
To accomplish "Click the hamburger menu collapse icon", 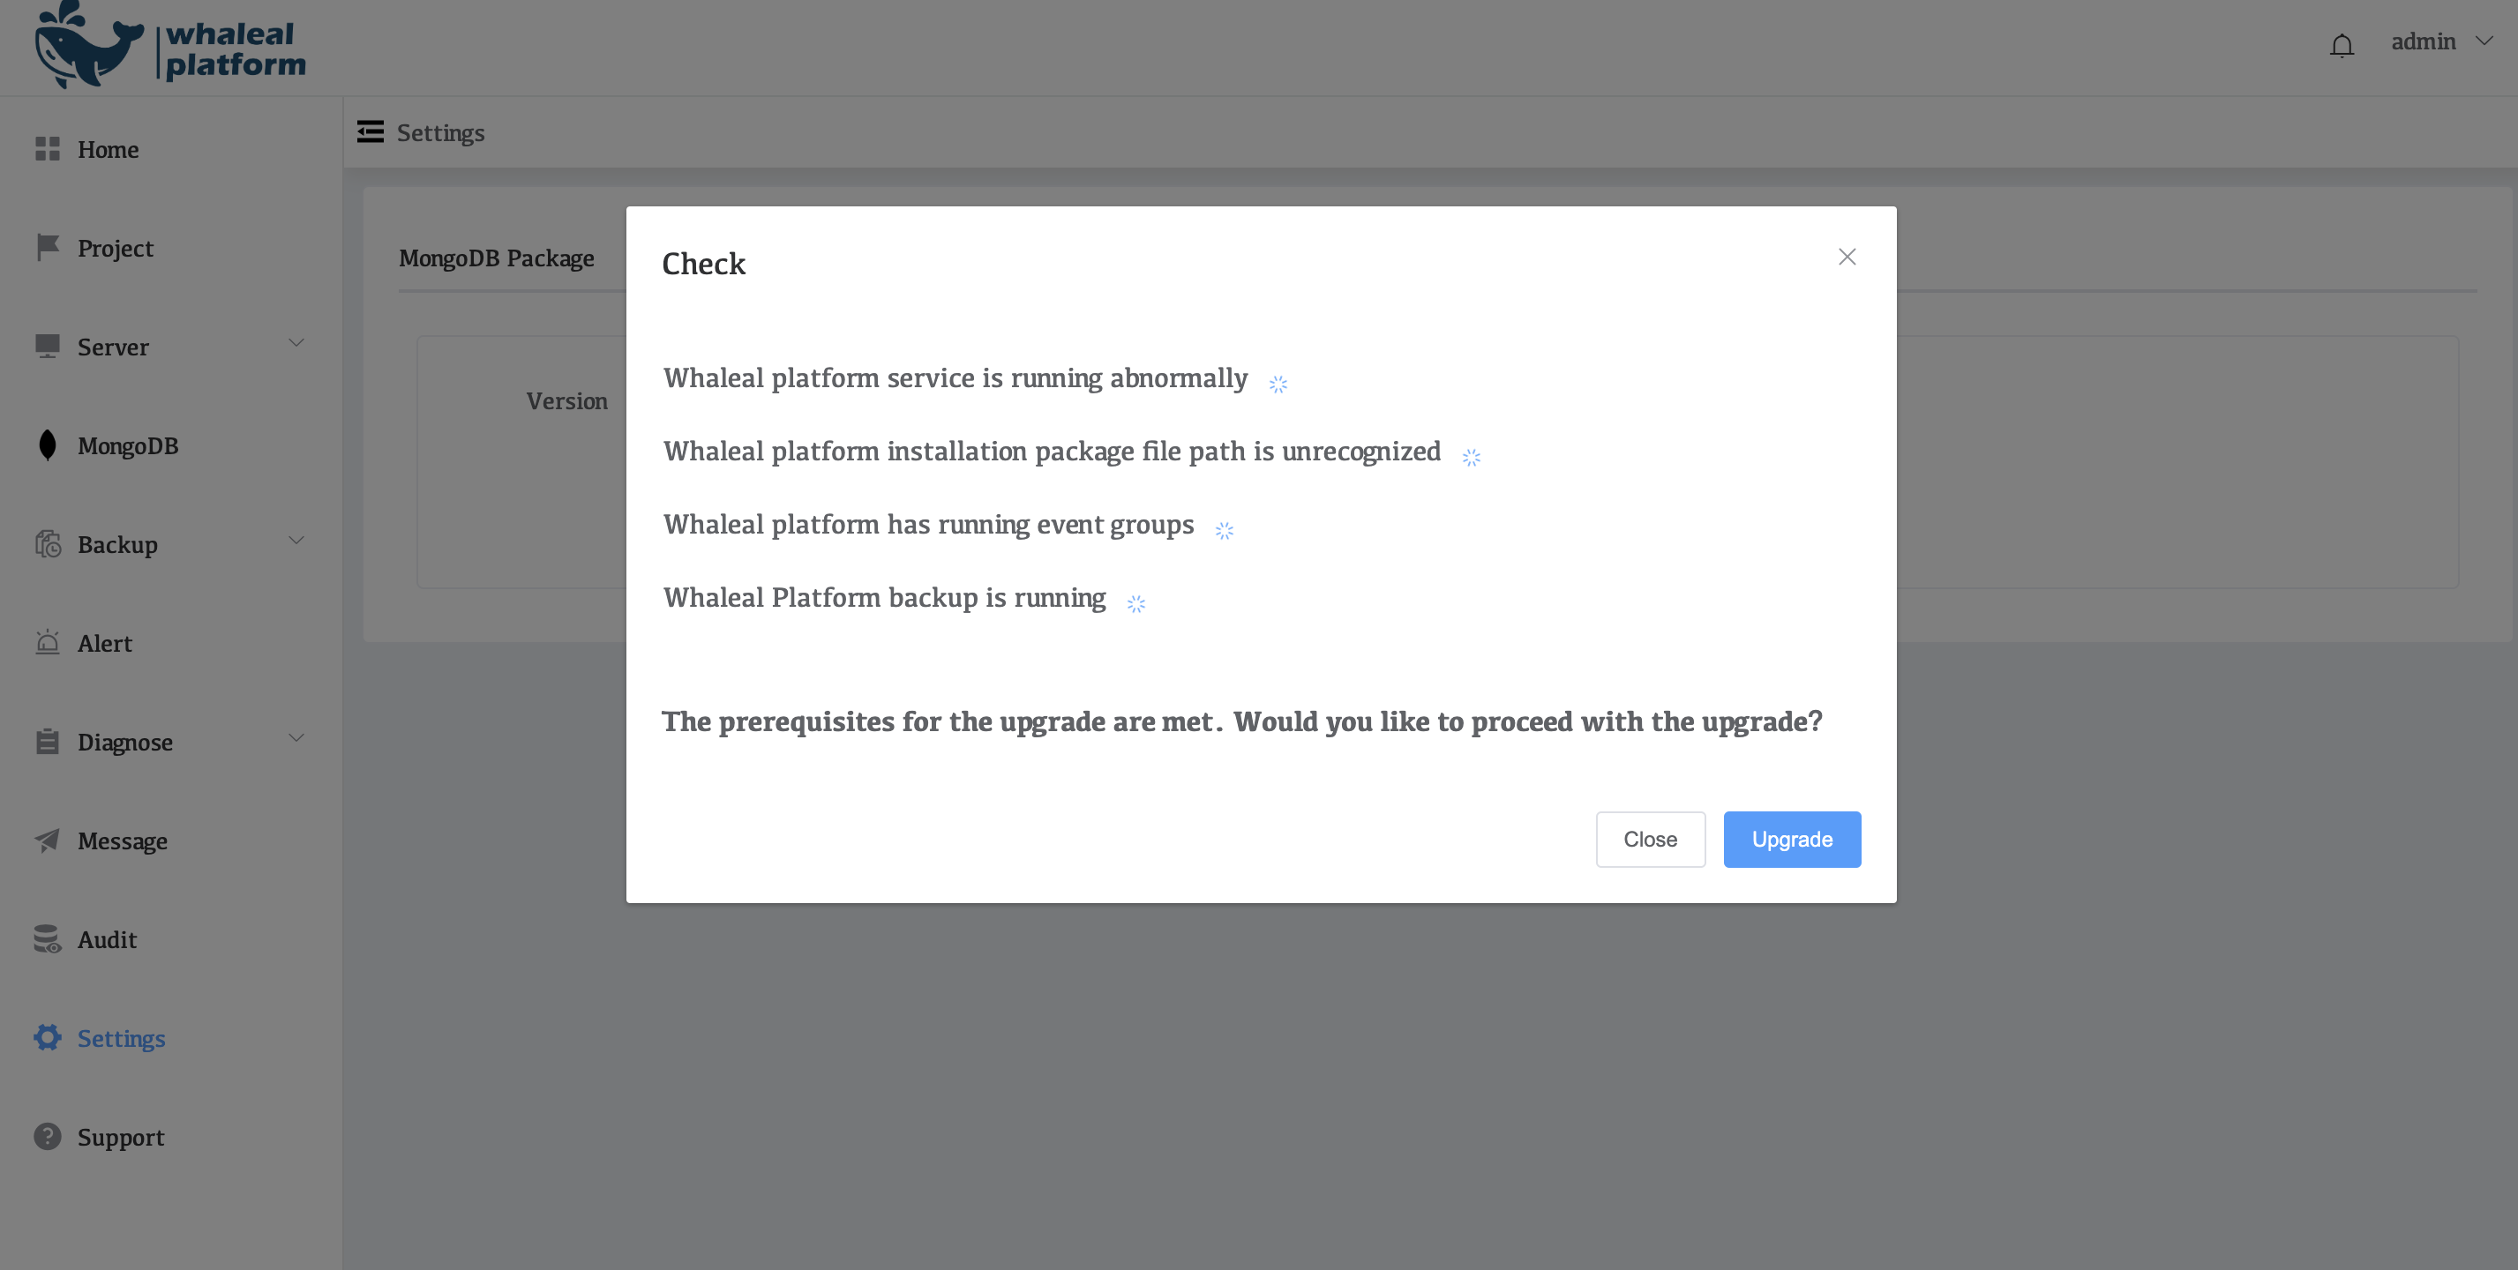I will [x=371, y=132].
